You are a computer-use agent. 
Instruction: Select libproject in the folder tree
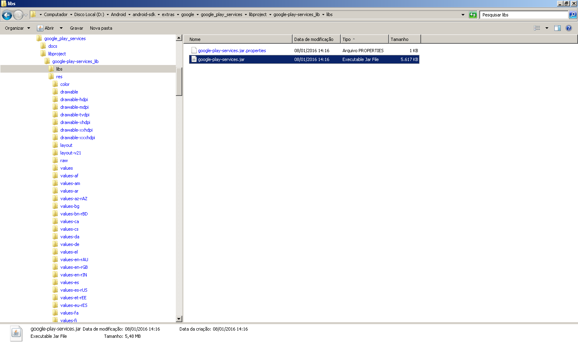[57, 54]
